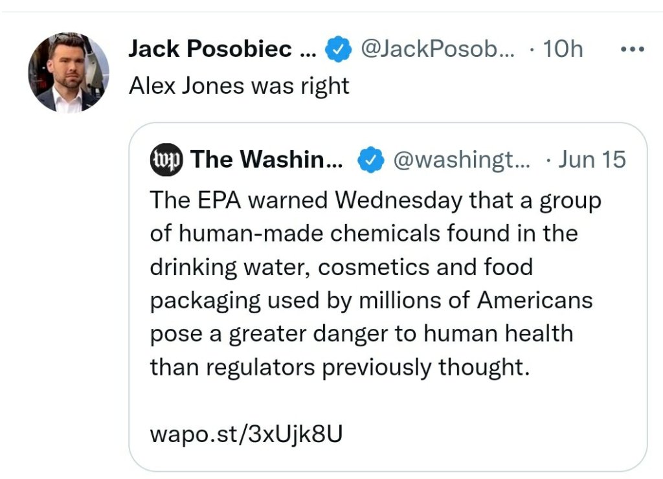Open the @JackPosob... handle

pyautogui.click(x=437, y=50)
